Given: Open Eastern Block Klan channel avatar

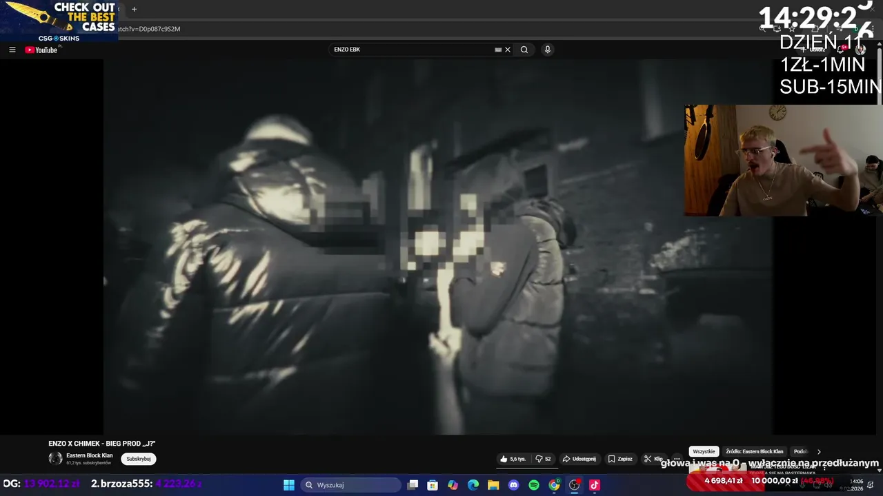Looking at the screenshot, I should click(x=55, y=459).
